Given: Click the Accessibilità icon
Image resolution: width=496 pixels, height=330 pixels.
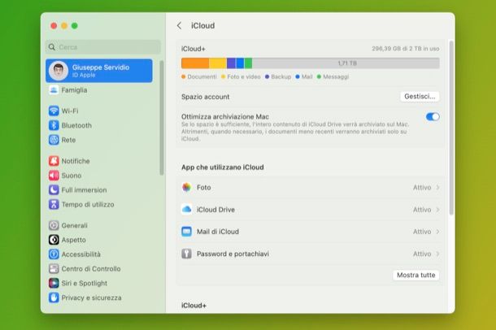Looking at the screenshot, I should pyautogui.click(x=54, y=254).
